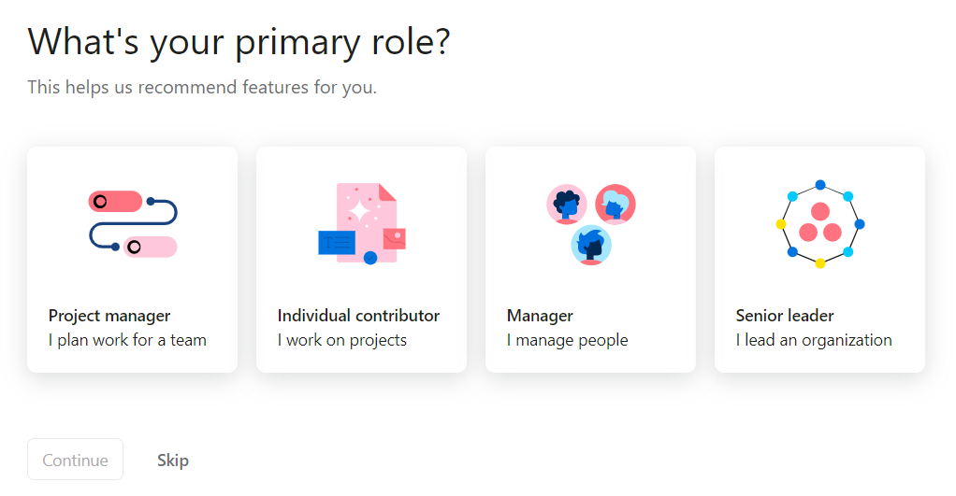Click "I lead an organization" description
The width and height of the screenshot is (956, 496).
[814, 340]
